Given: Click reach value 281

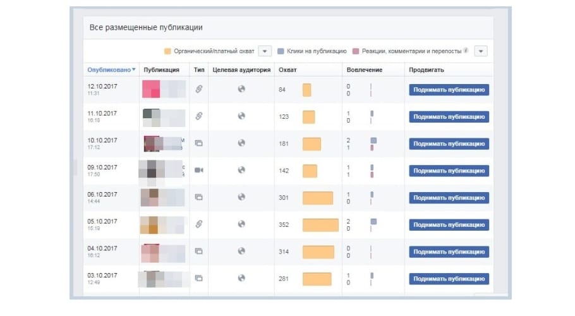Looking at the screenshot, I should click(284, 279).
